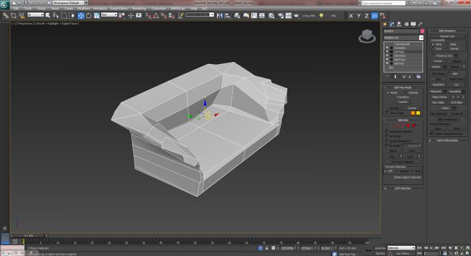Collapse the Edit Geometry rollout

pos(447,31)
